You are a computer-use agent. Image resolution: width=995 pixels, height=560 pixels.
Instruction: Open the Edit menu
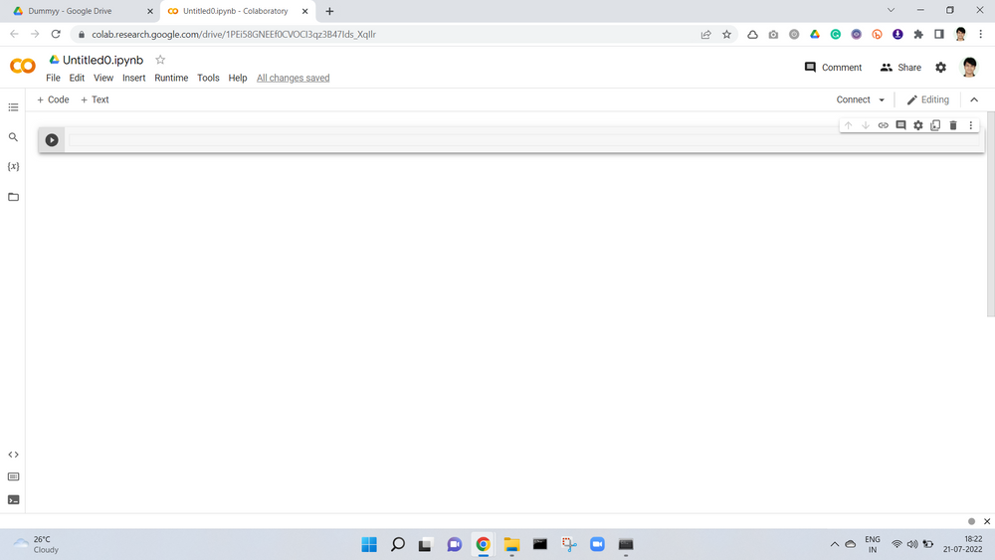pos(77,78)
